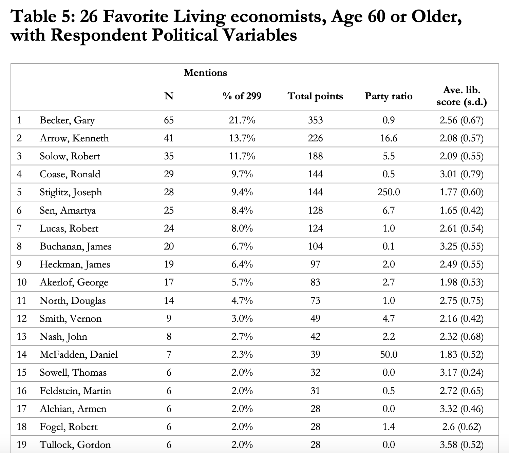This screenshot has width=509, height=453.
Task: Click the name Arrow, Kenneth
Action: tap(74, 138)
